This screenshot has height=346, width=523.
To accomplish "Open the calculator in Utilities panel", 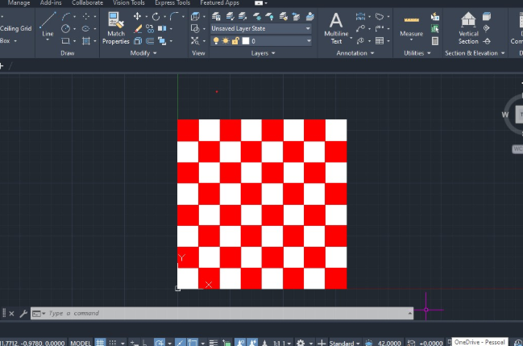I will tap(435, 40).
